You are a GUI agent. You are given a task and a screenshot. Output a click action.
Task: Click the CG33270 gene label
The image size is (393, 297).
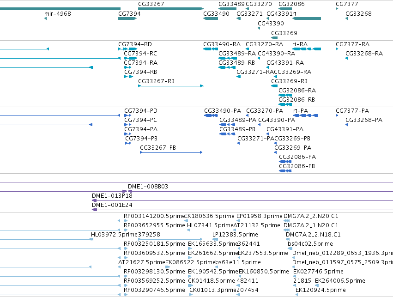tap(259, 4)
